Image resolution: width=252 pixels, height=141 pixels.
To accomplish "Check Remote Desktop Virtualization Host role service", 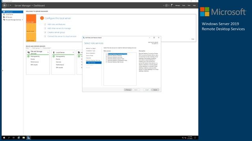I will (107, 60).
